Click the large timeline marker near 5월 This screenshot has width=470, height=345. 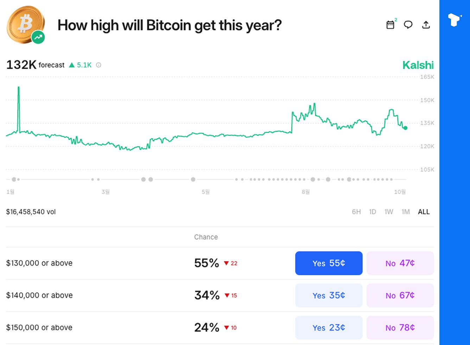point(193,180)
